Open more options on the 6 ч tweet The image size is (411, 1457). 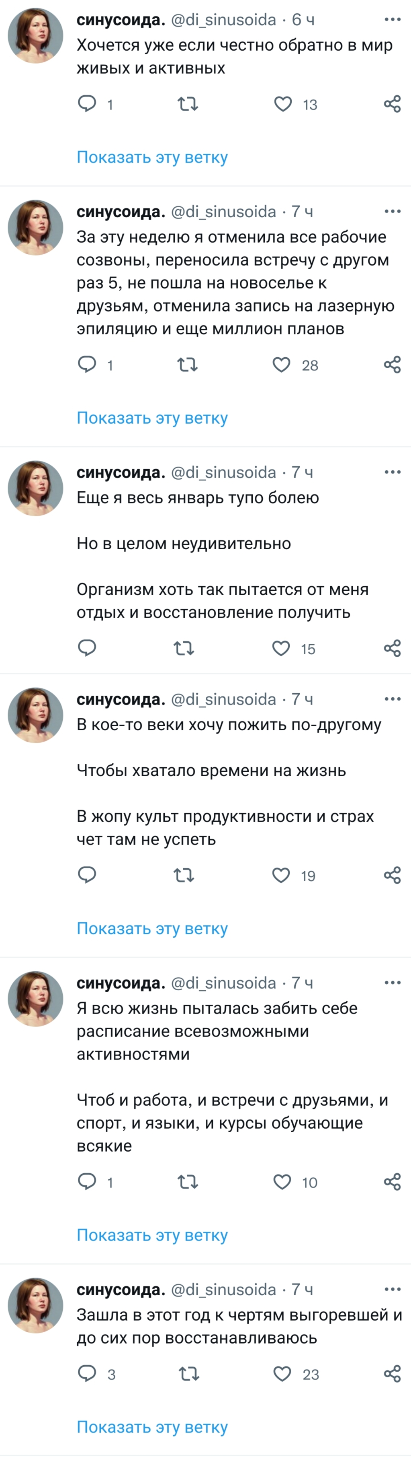[393, 20]
